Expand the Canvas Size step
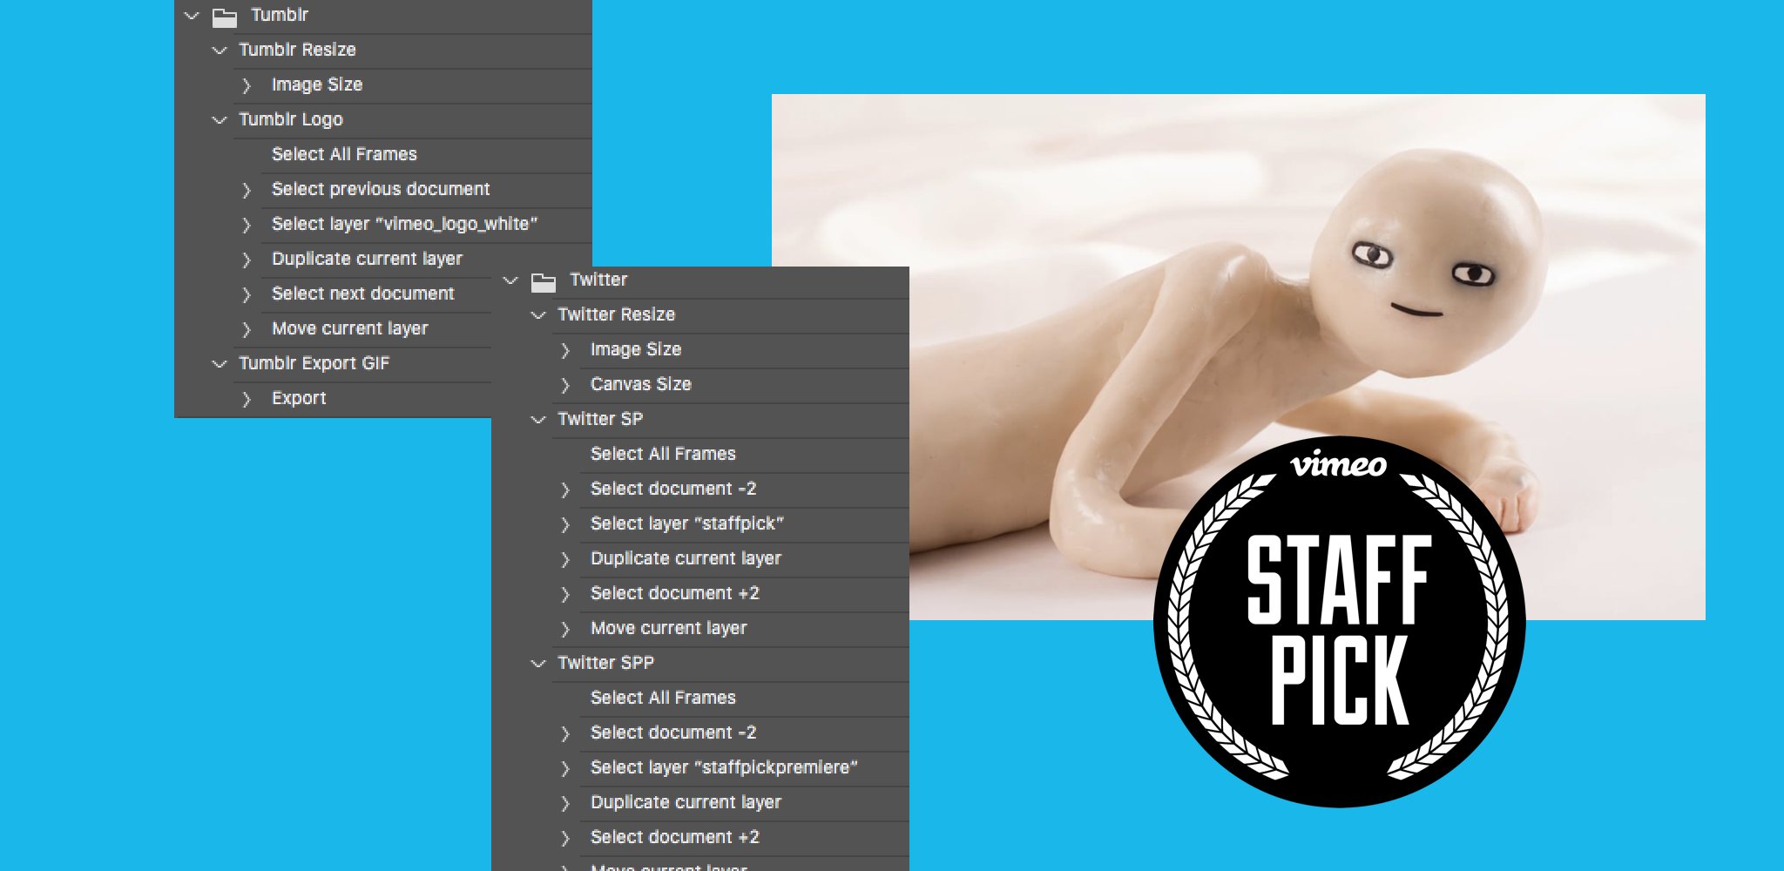 coord(565,385)
